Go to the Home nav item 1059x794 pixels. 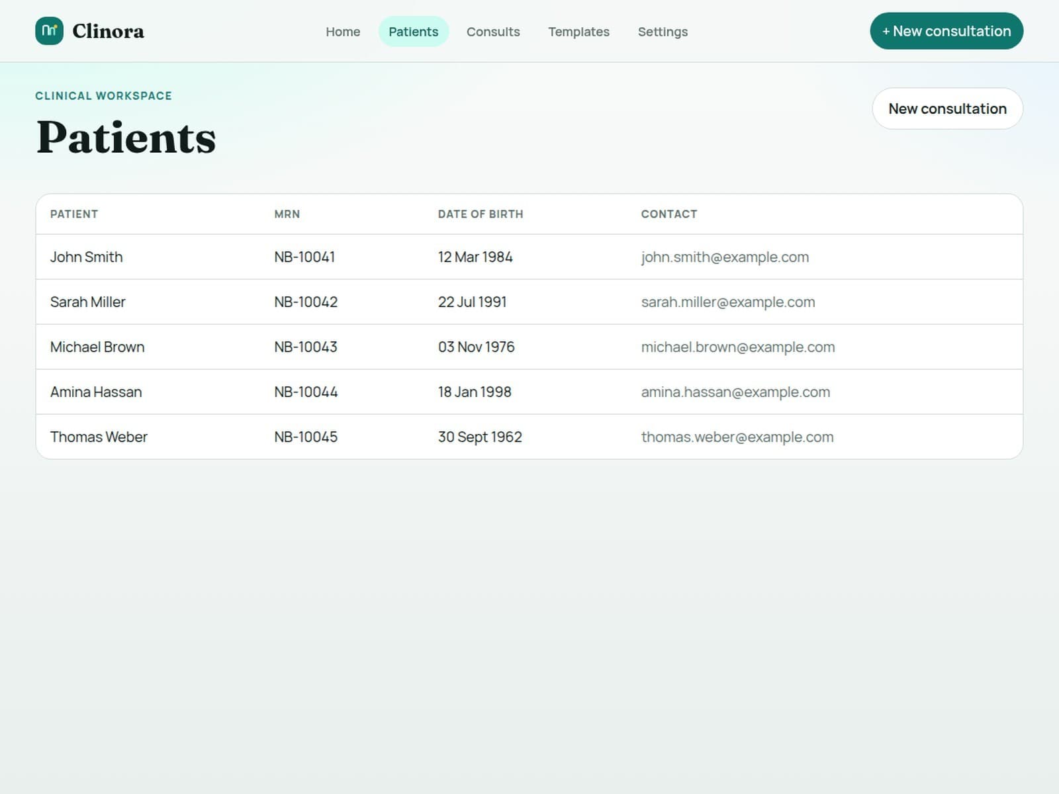pyautogui.click(x=343, y=32)
